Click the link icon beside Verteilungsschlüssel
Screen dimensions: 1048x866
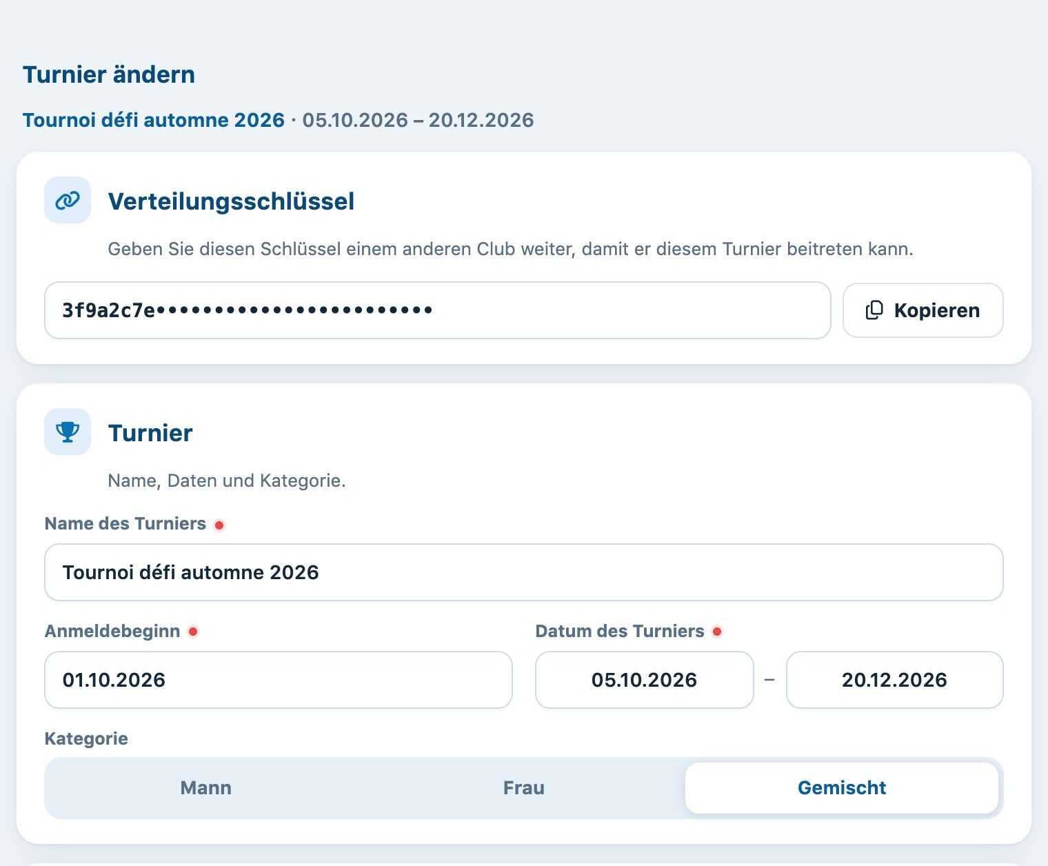coord(68,201)
